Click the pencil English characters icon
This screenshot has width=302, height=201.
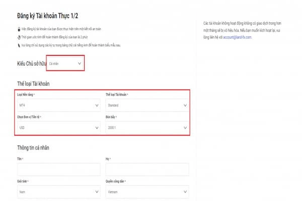19,45
